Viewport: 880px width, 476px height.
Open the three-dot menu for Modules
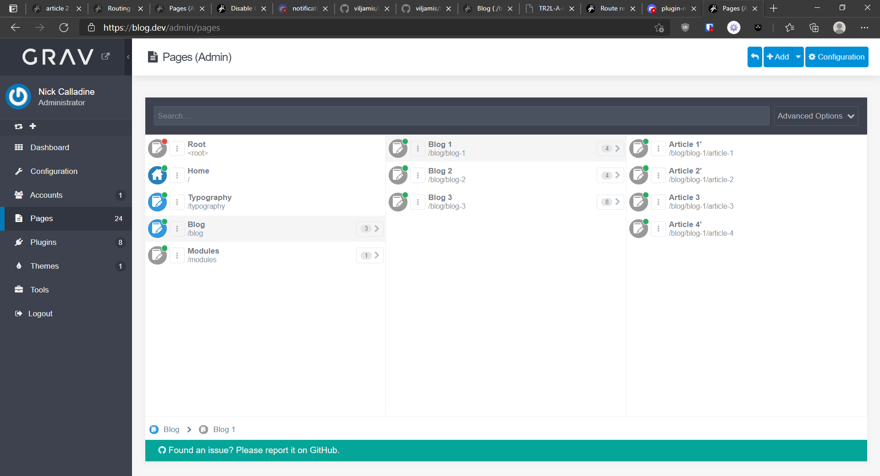tap(177, 255)
